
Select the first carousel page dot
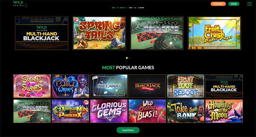[x=127, y=58]
